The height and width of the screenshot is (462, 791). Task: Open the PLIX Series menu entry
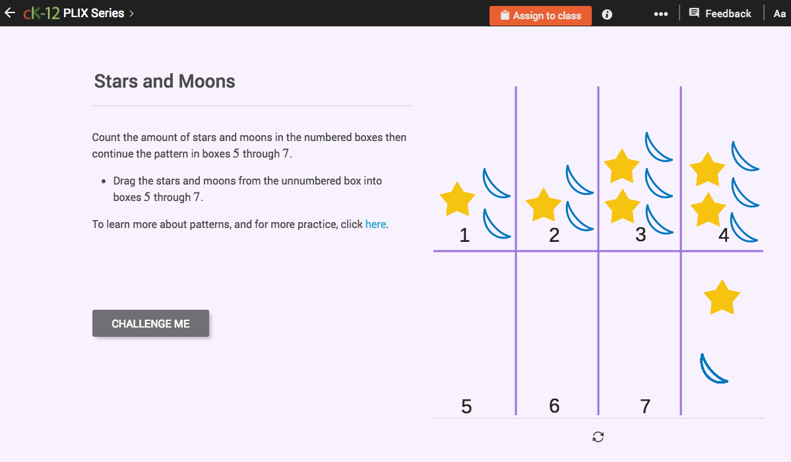pyautogui.click(x=93, y=13)
